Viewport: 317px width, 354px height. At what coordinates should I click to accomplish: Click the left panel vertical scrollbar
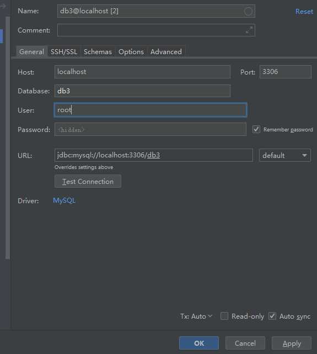tap(8, 138)
